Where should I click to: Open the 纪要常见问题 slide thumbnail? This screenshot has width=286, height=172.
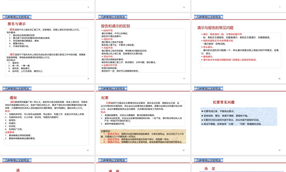pos(239,120)
